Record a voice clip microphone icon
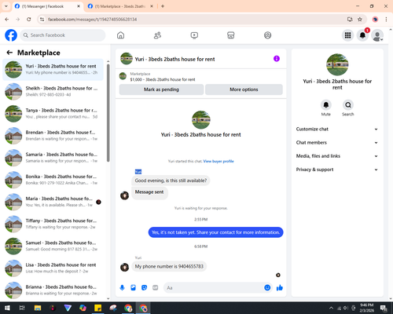 [122, 288]
